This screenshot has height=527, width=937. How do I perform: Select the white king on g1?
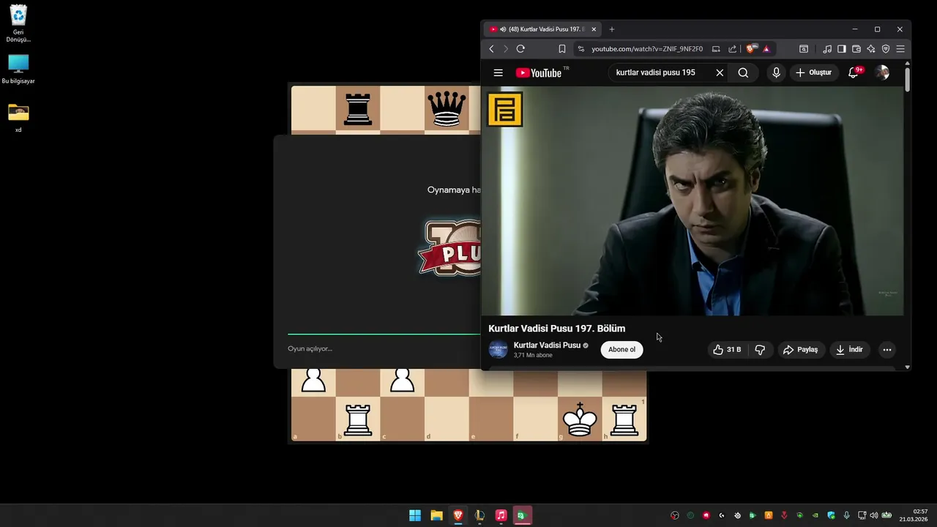(580, 419)
